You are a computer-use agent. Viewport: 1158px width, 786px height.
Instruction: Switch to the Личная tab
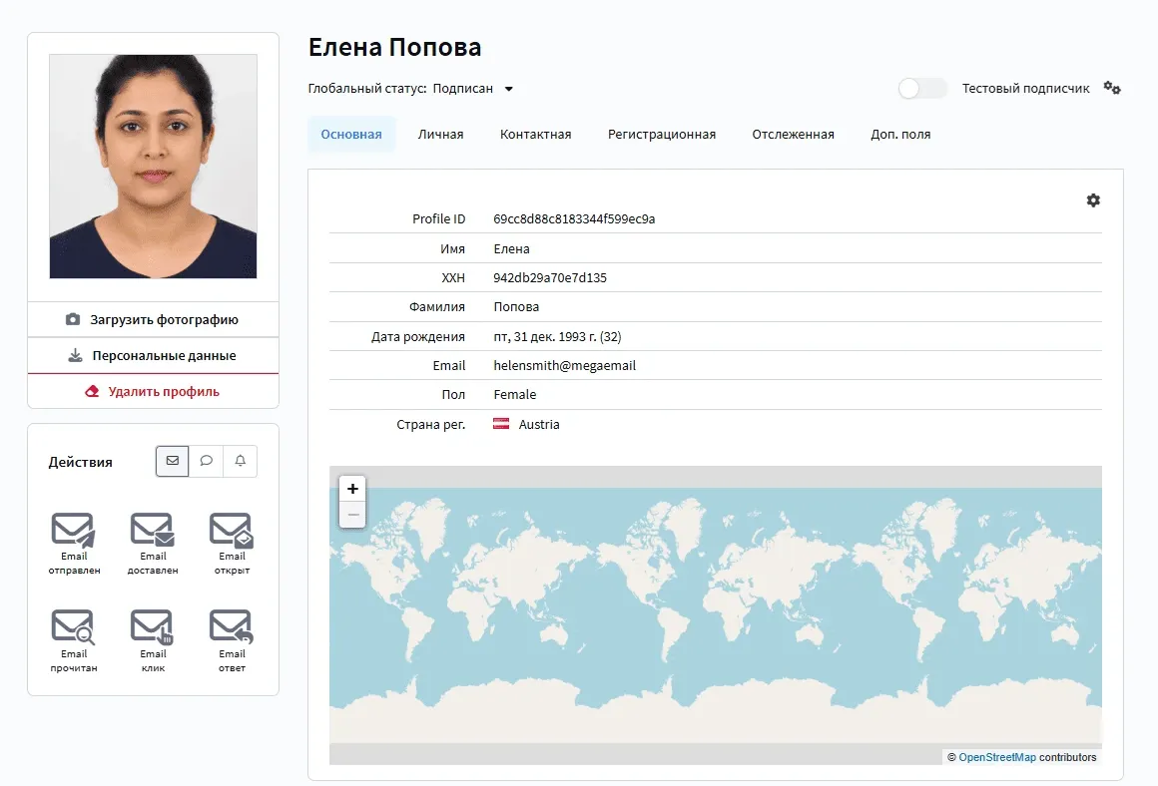click(441, 135)
